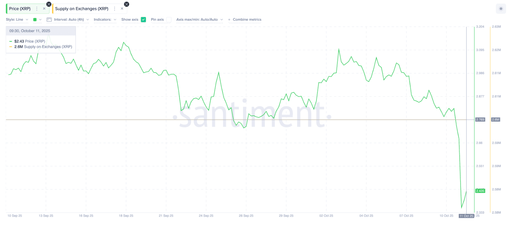Click the interval ruler icon in the toolbar
This screenshot has width=509, height=225.
click(49, 20)
